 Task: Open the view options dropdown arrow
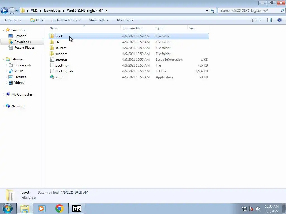[260, 20]
